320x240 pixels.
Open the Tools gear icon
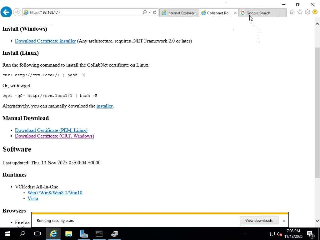click(307, 12)
